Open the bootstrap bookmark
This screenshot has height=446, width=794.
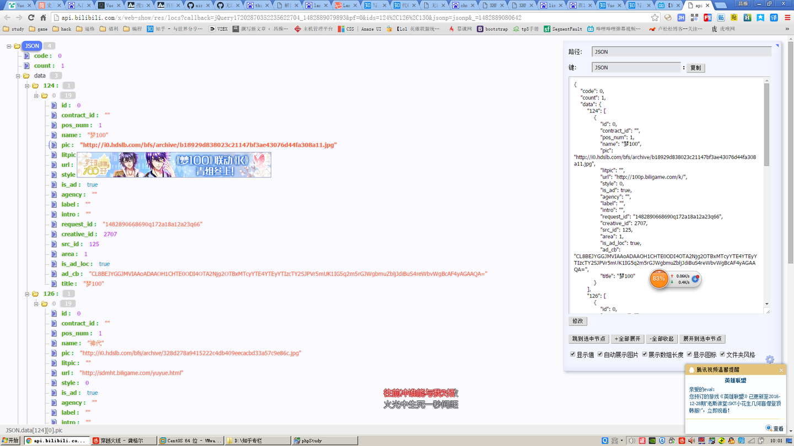click(x=492, y=29)
